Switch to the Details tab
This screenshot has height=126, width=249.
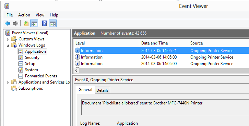point(103,90)
